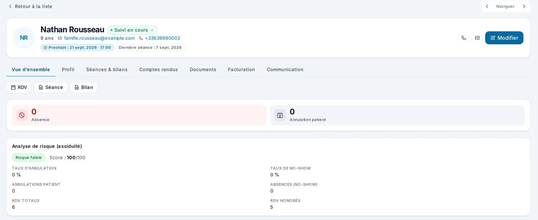Switch to the Profil tab
Image resolution: width=538 pixels, height=220 pixels.
(x=68, y=70)
